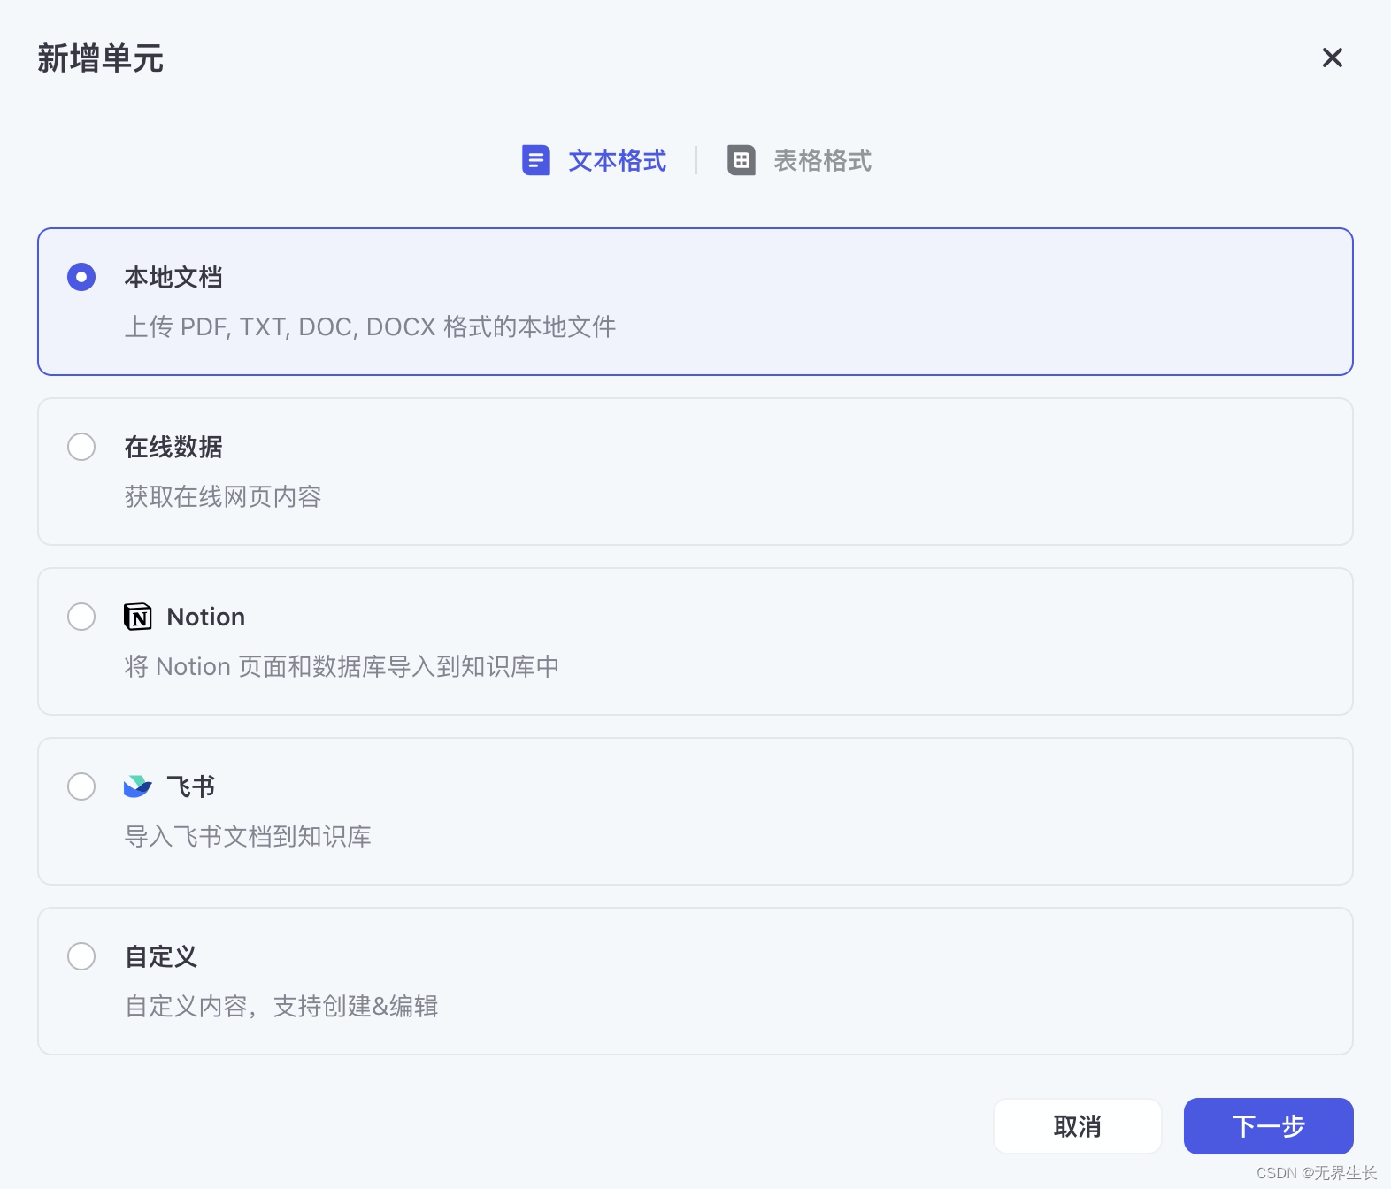Click description 导入飞书文档到知识库
The height and width of the screenshot is (1189, 1391).
(x=248, y=837)
